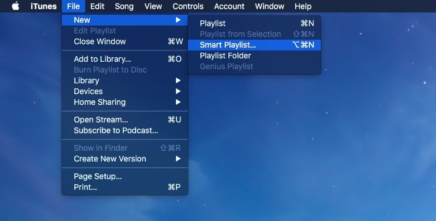Click the dimmed Show in Finder item
The width and height of the screenshot is (436, 221).
tap(125, 148)
